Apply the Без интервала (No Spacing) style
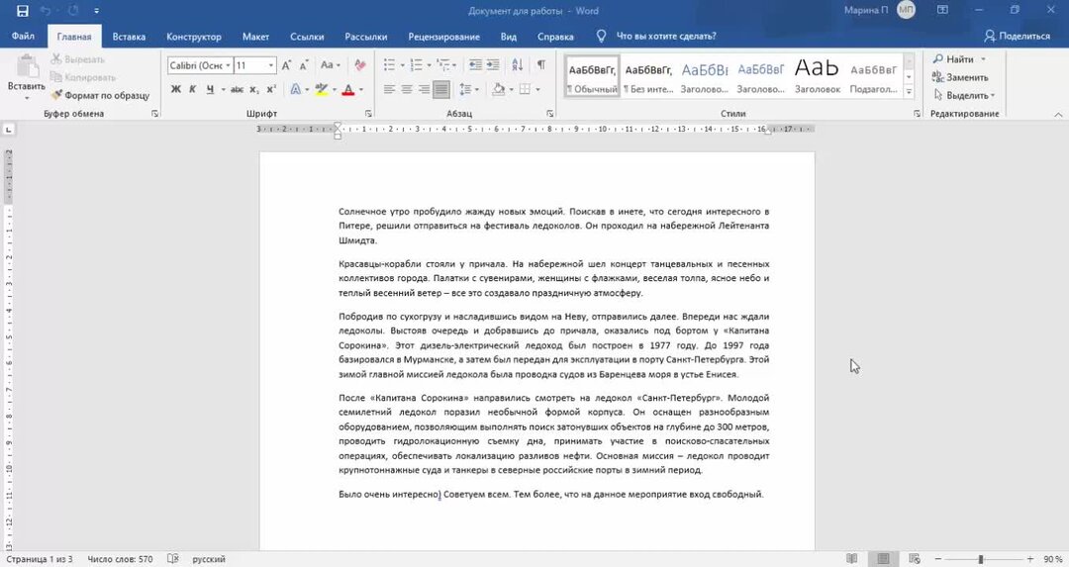 point(648,75)
